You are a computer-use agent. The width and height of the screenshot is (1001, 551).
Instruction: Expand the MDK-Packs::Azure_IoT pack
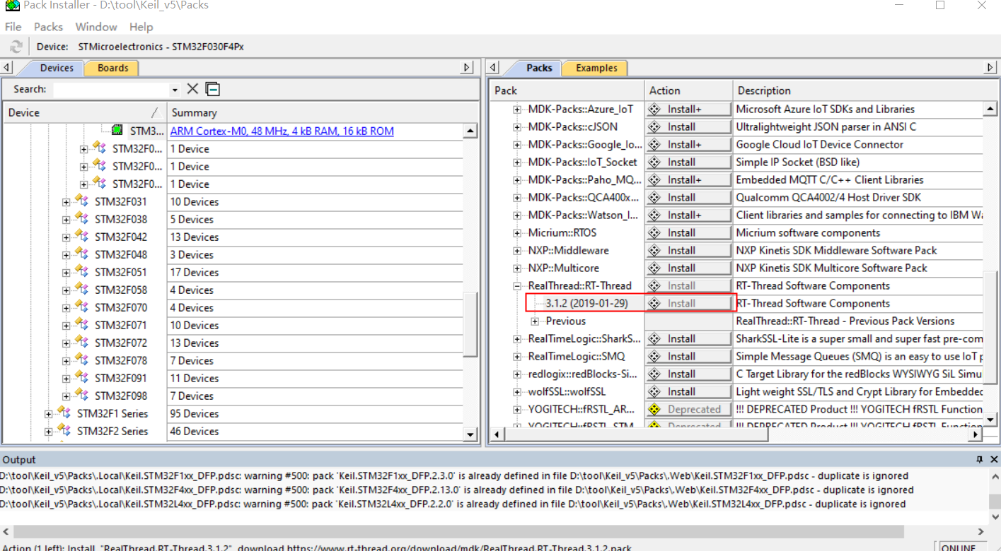pyautogui.click(x=517, y=109)
